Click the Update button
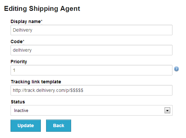This screenshot has width=186, height=138. coord(26,125)
